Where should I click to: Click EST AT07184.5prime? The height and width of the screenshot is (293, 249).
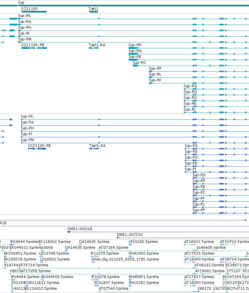(114, 248)
